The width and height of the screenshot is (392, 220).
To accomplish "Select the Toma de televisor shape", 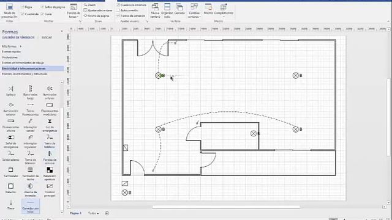I will pos(30,158).
